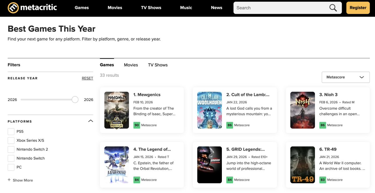Click GRID Legends 84 score badge
The image size is (375, 193).
pyautogui.click(x=230, y=180)
